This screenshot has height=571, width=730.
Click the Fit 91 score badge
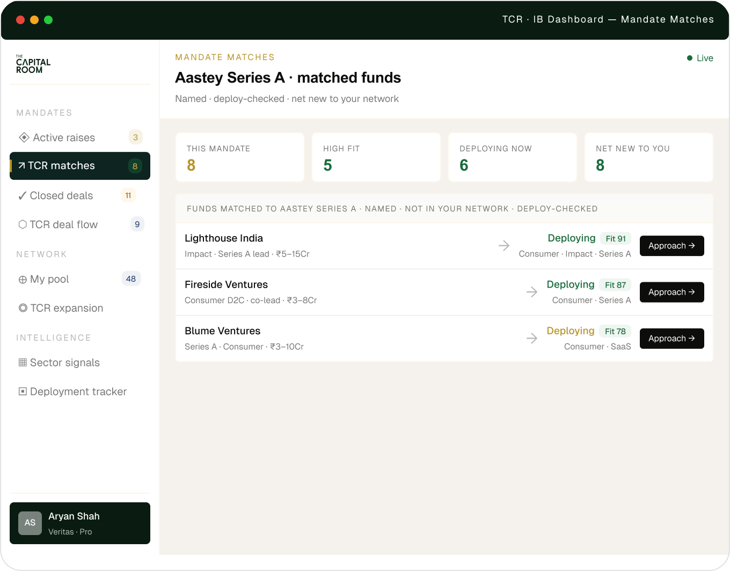[x=616, y=239]
